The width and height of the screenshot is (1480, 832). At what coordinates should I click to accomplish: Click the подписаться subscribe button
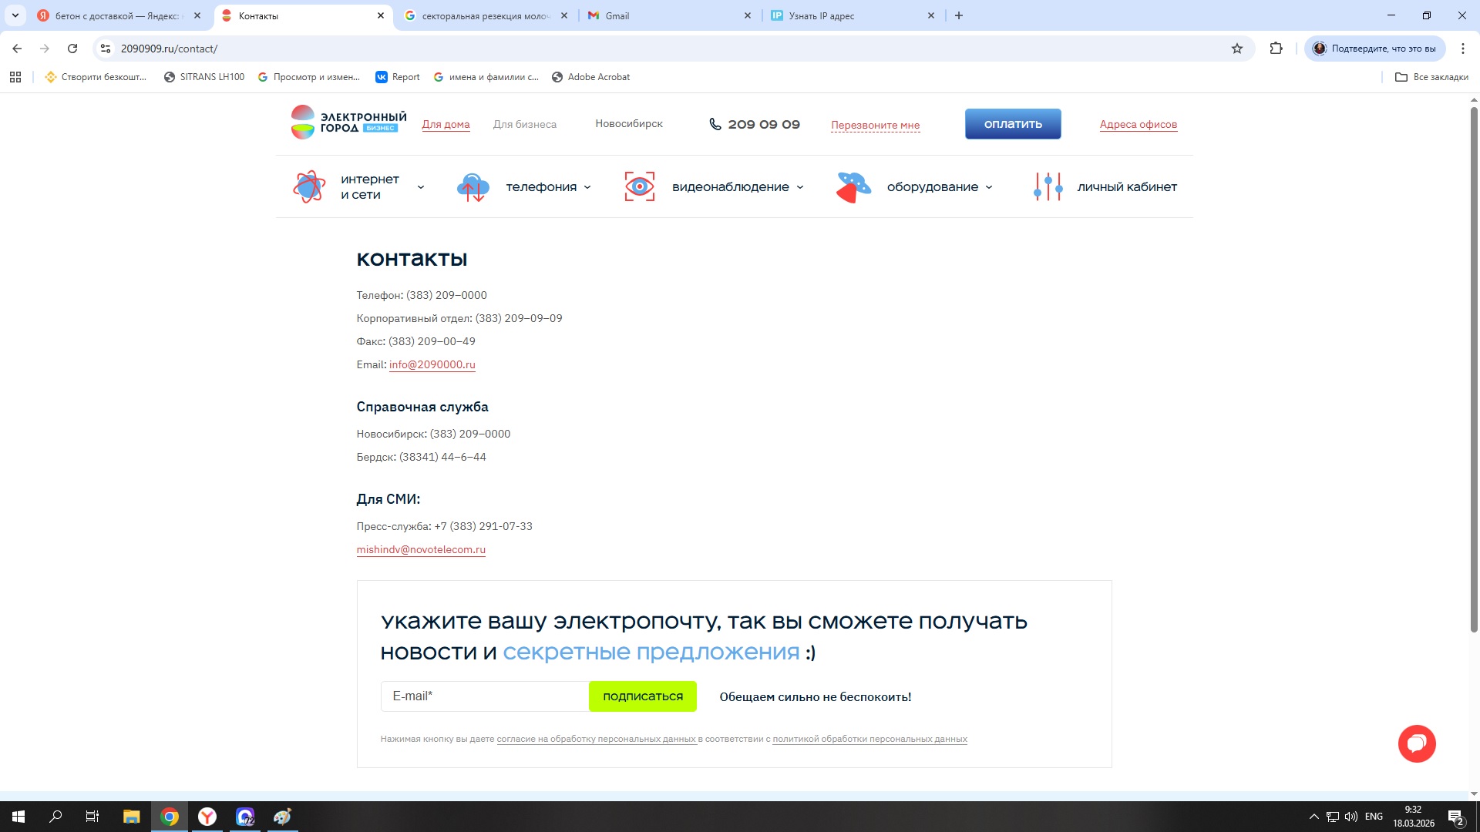(642, 696)
